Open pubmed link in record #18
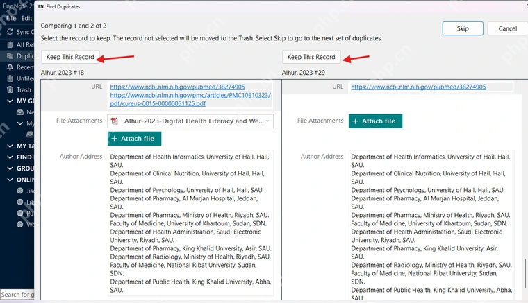The height and width of the screenshot is (303, 528). click(x=177, y=87)
